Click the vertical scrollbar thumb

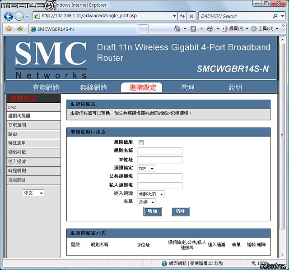point(282,136)
